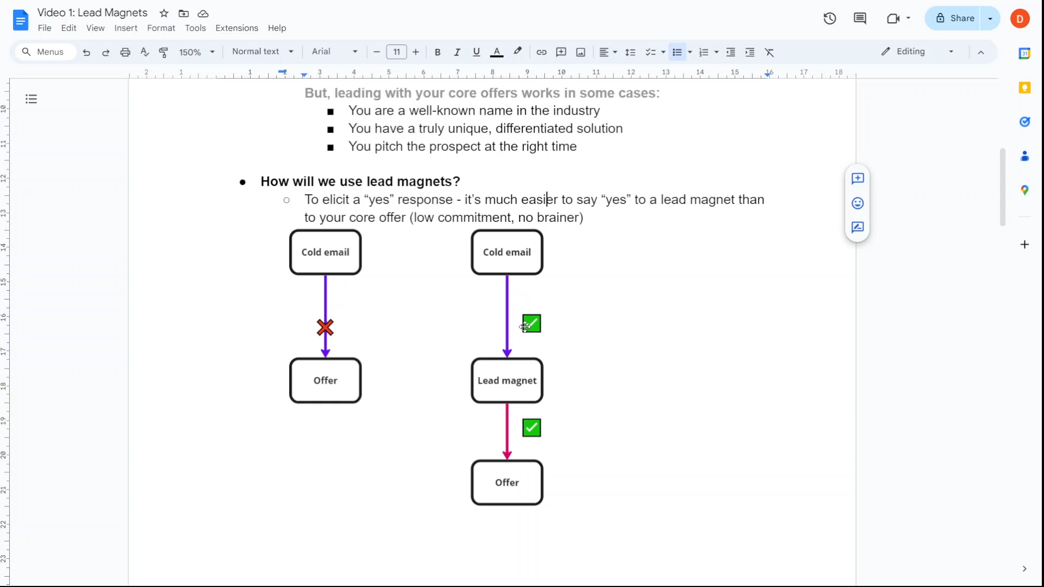Click the add emoji reaction icon
Image resolution: width=1044 pixels, height=587 pixels.
pyautogui.click(x=857, y=203)
